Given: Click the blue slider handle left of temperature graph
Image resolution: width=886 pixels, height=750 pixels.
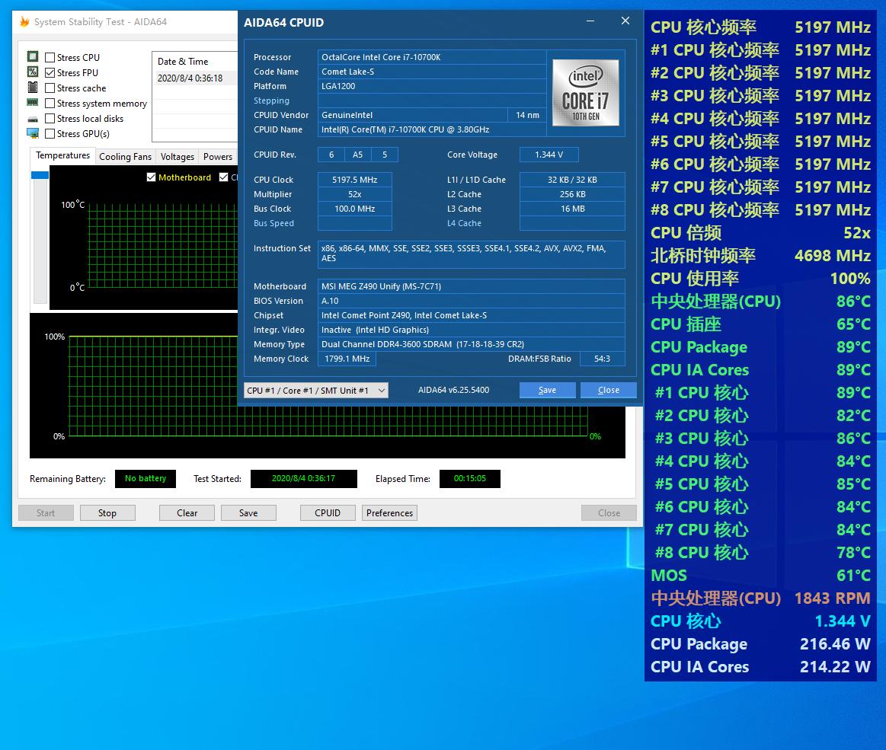Looking at the screenshot, I should 40,175.
